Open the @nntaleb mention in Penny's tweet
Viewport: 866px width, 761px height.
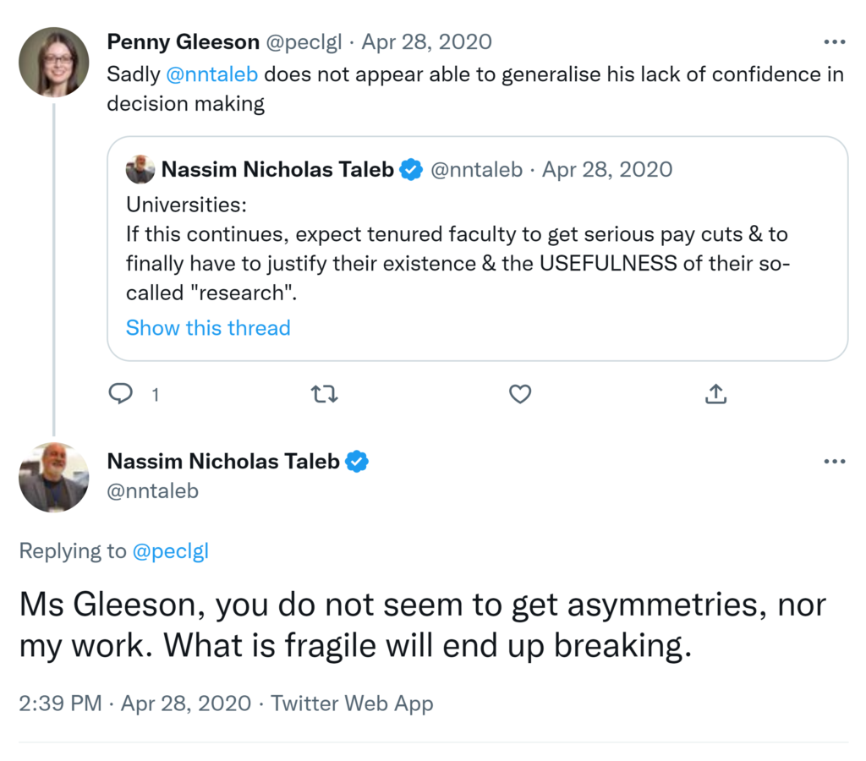click(212, 74)
